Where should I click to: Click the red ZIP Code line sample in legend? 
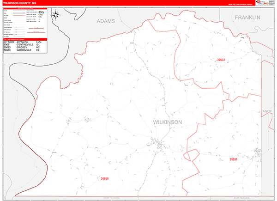19,16
